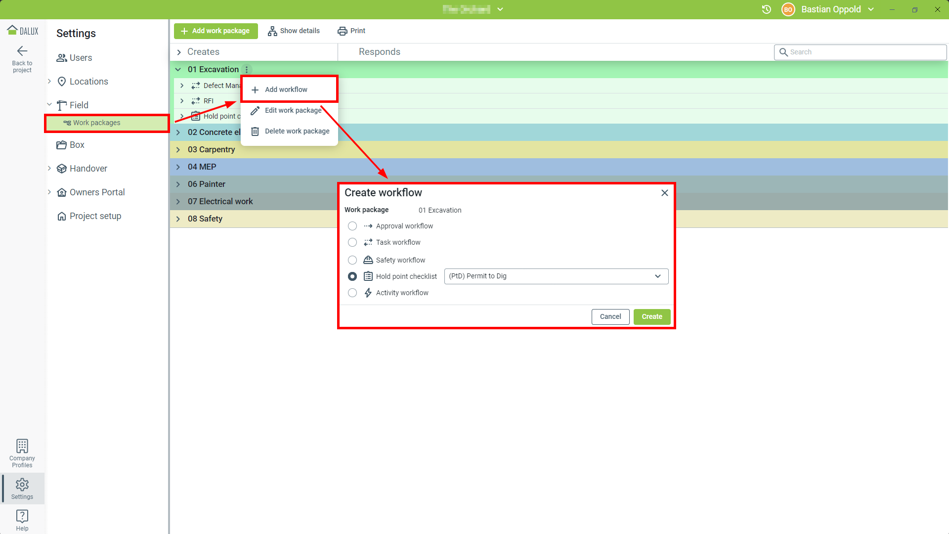
Task: Expand Locations in the settings tree
Action: tap(49, 82)
